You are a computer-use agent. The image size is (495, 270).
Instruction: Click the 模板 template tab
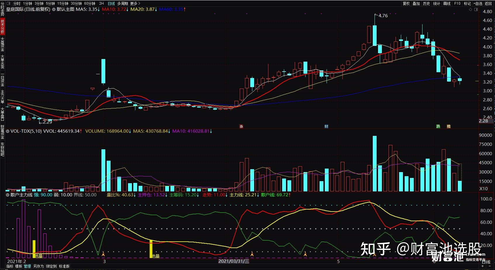tap(19, 266)
